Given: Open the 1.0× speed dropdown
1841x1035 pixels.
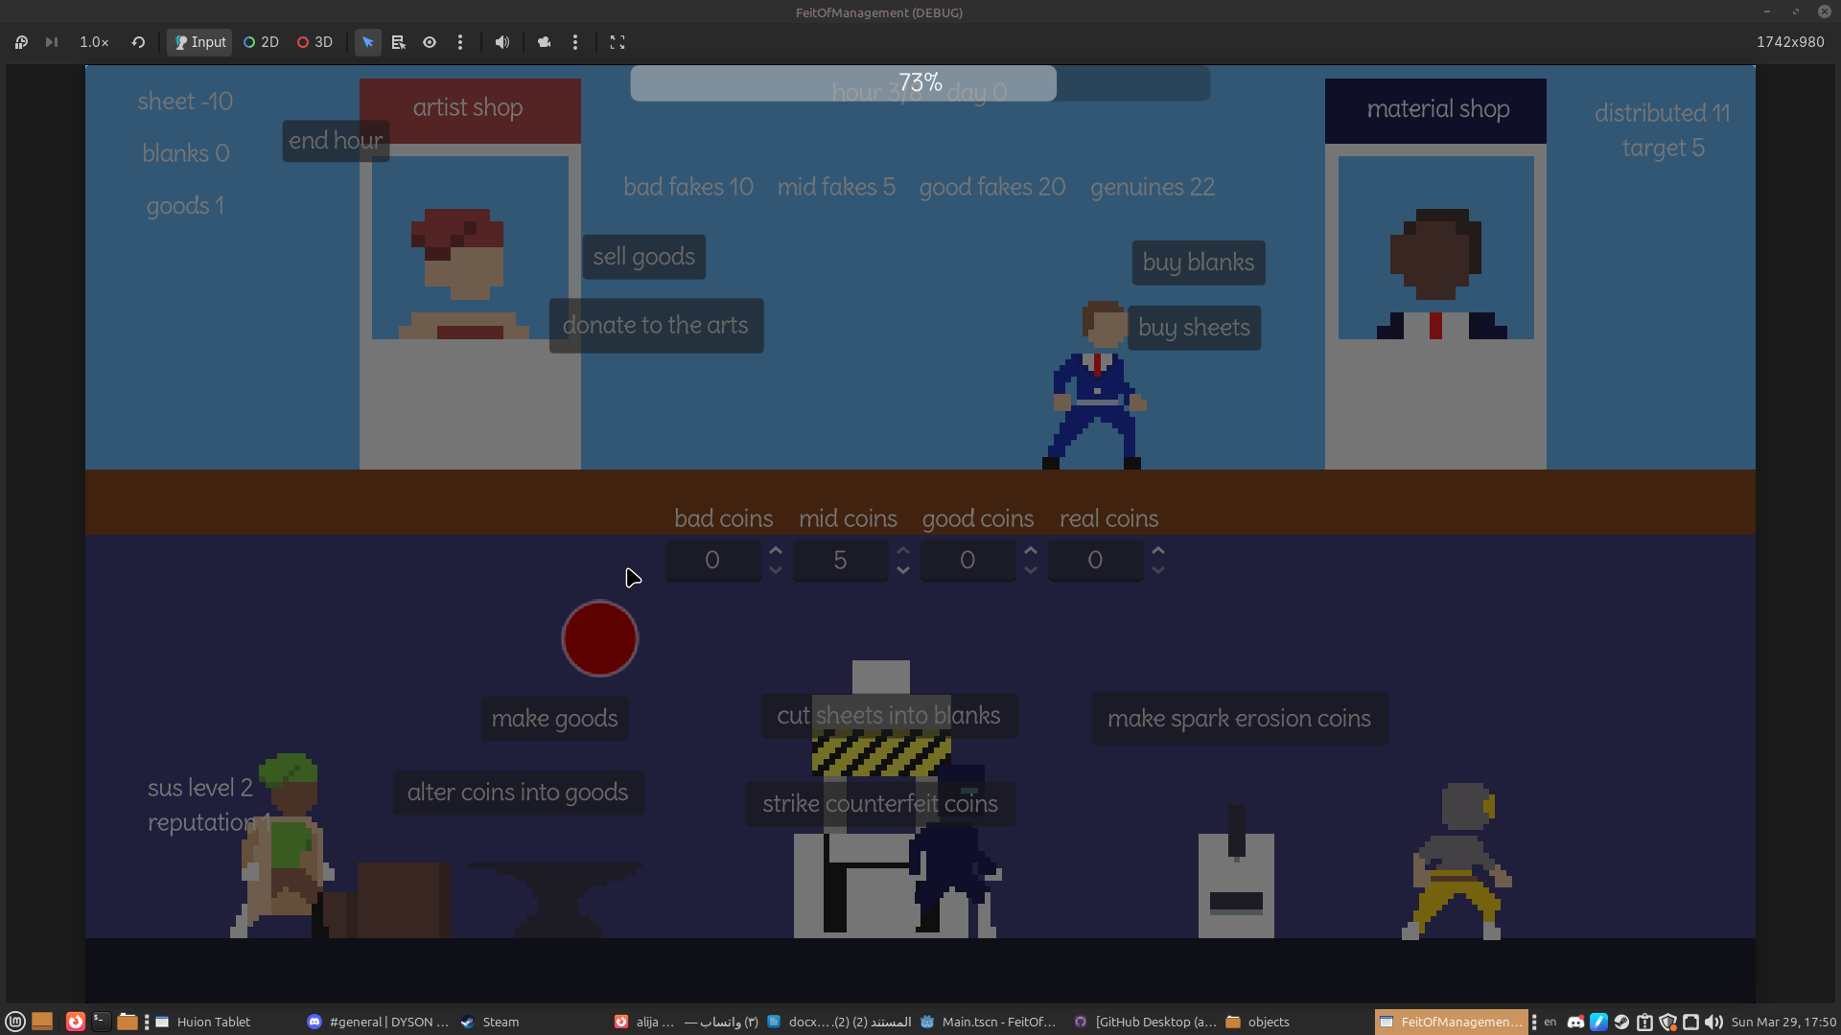Looking at the screenshot, I should click(94, 42).
